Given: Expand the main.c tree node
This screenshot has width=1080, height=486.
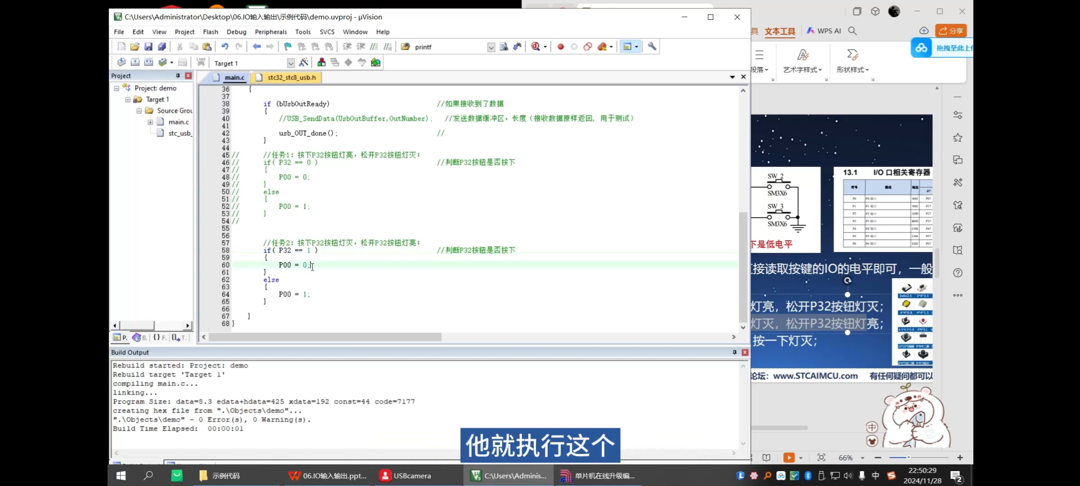Looking at the screenshot, I should tap(150, 122).
